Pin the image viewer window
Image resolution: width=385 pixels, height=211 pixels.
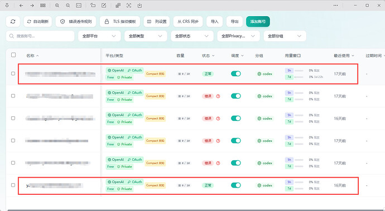(7, 6)
